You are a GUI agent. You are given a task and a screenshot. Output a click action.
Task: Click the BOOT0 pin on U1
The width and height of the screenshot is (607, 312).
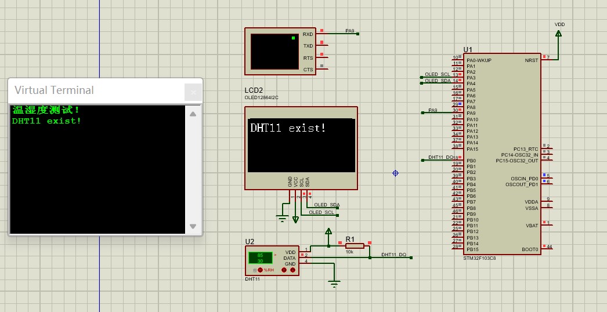pyautogui.click(x=529, y=249)
